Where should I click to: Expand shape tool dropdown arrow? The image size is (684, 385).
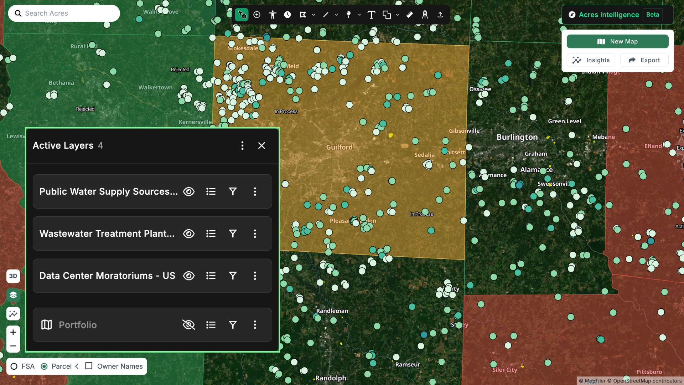coord(397,15)
